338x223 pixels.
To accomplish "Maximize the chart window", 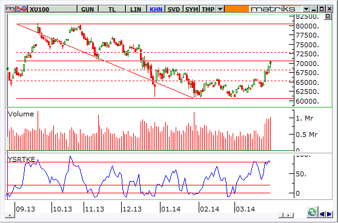I will [x=322, y=9].
